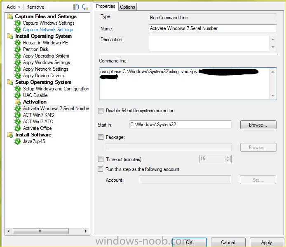The width and height of the screenshot is (286, 247).
Task: Click the Command line scroll down arrow
Action: [x=273, y=95]
